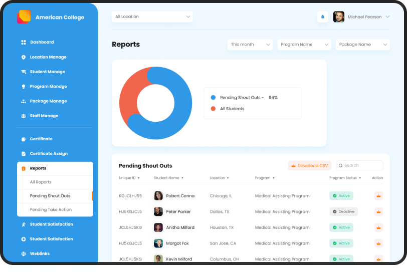The width and height of the screenshot is (407, 272).
Task: Click Michael Pearson's profile avatar
Action: coord(339,17)
